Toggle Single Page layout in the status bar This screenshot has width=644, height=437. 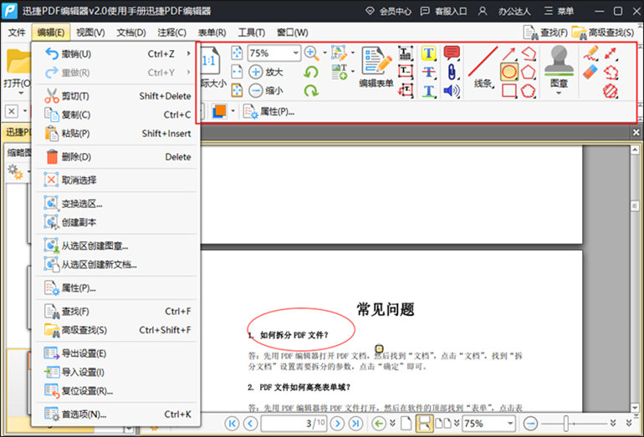pos(406,423)
